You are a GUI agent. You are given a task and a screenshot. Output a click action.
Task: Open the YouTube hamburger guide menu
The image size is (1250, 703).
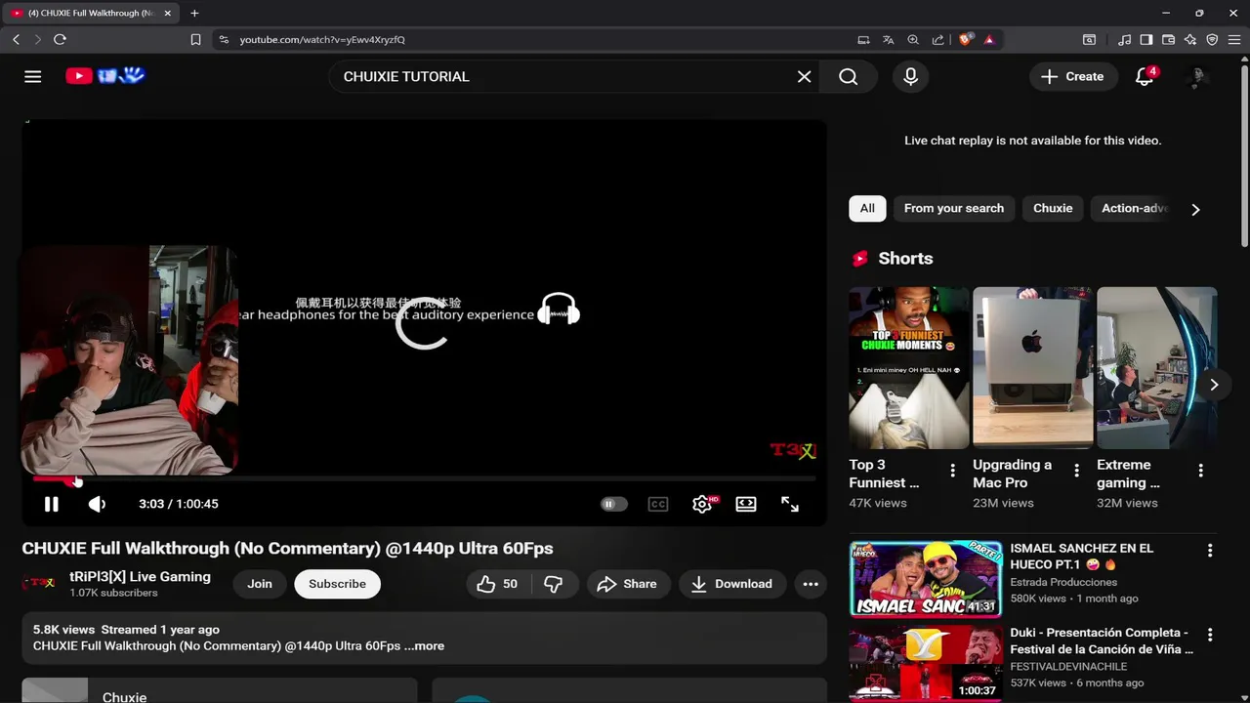click(x=32, y=76)
